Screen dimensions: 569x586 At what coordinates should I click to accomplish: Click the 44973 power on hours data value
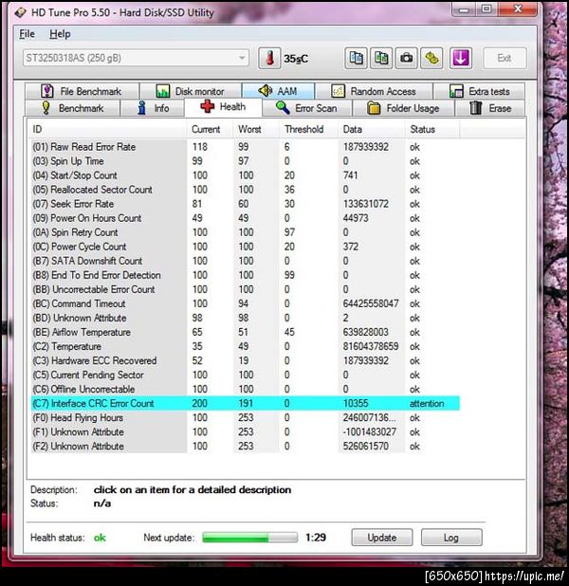[x=356, y=218]
